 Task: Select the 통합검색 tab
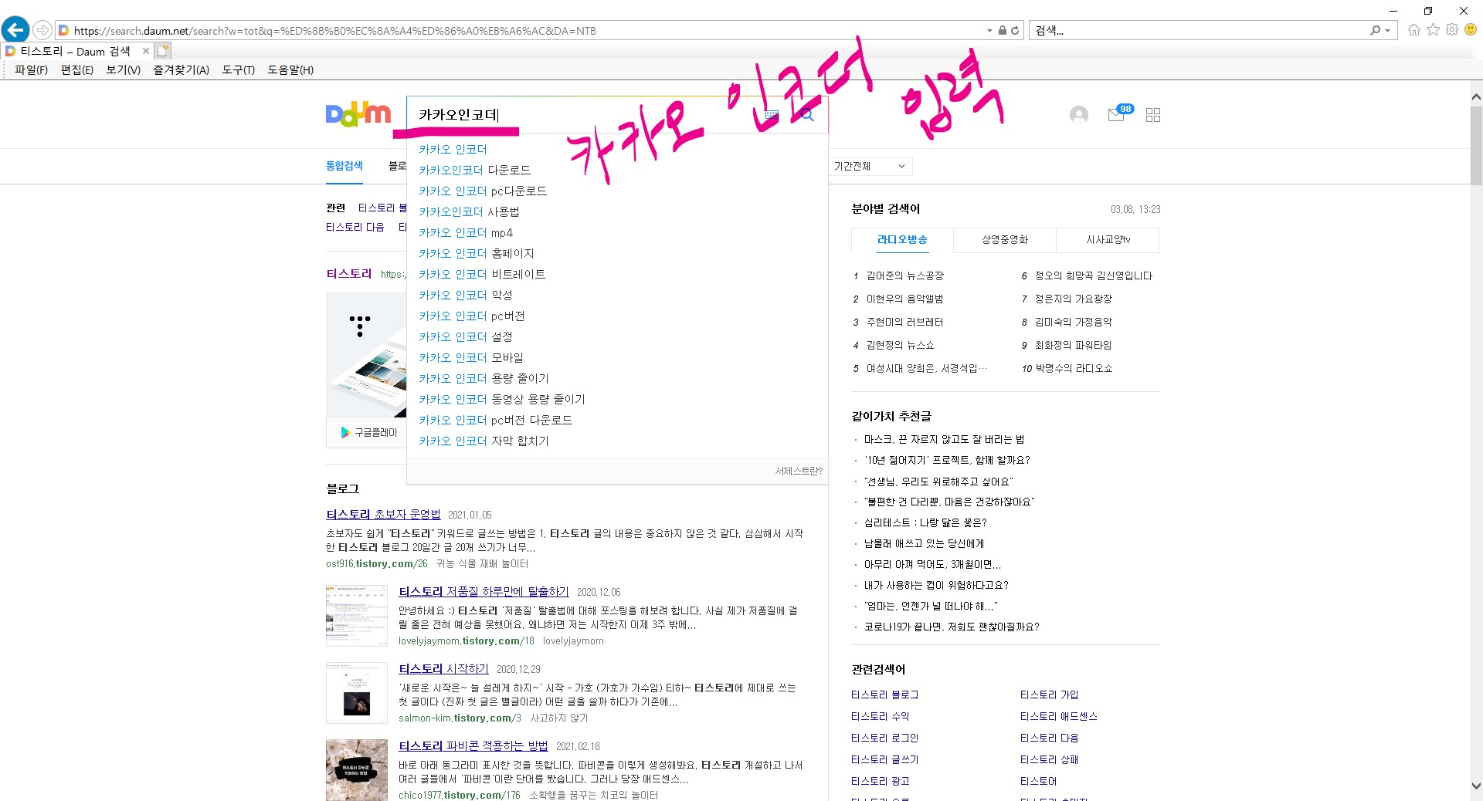point(344,166)
